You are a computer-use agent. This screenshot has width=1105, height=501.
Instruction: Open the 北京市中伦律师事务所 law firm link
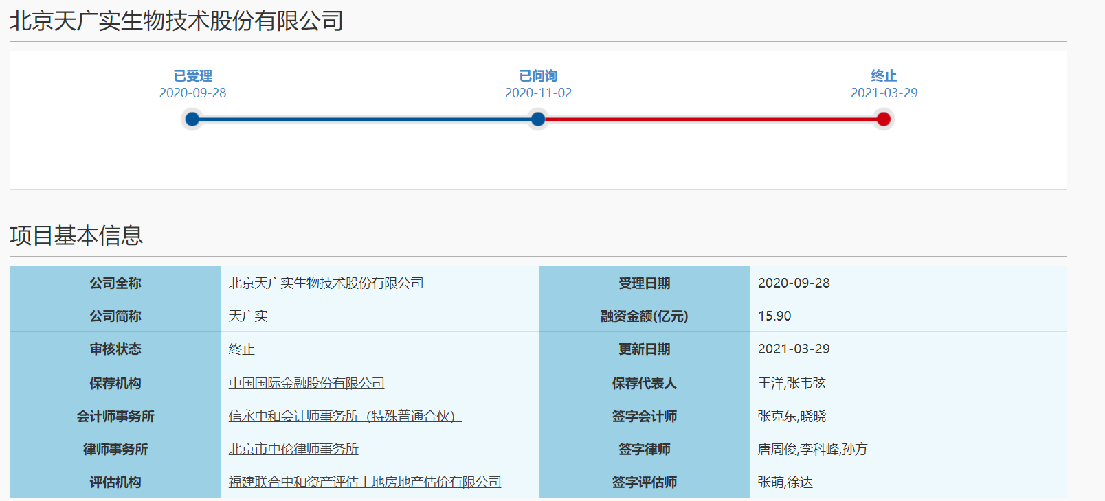coord(293,449)
